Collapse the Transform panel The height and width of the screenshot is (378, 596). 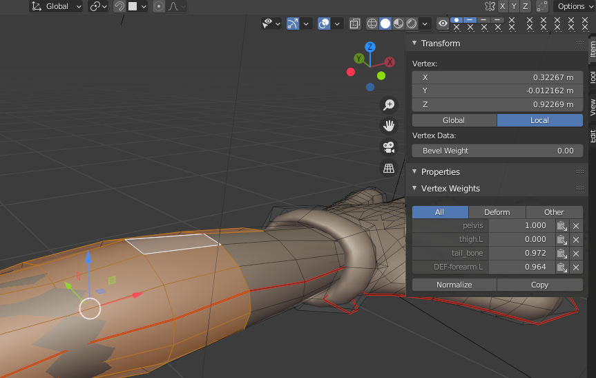(x=414, y=43)
